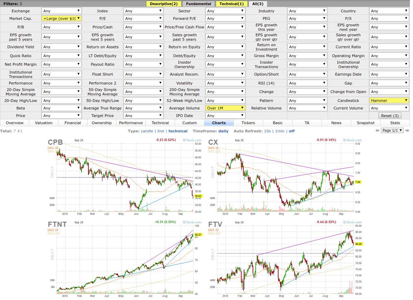Select the Charts view tab
Image resolution: width=413 pixels, height=300 pixels.
(219, 123)
